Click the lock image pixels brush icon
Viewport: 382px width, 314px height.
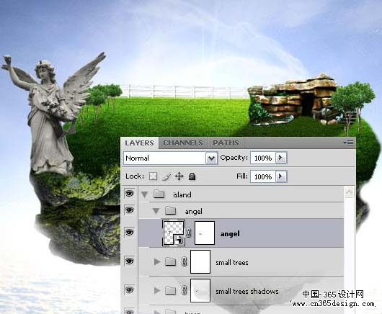point(166,176)
